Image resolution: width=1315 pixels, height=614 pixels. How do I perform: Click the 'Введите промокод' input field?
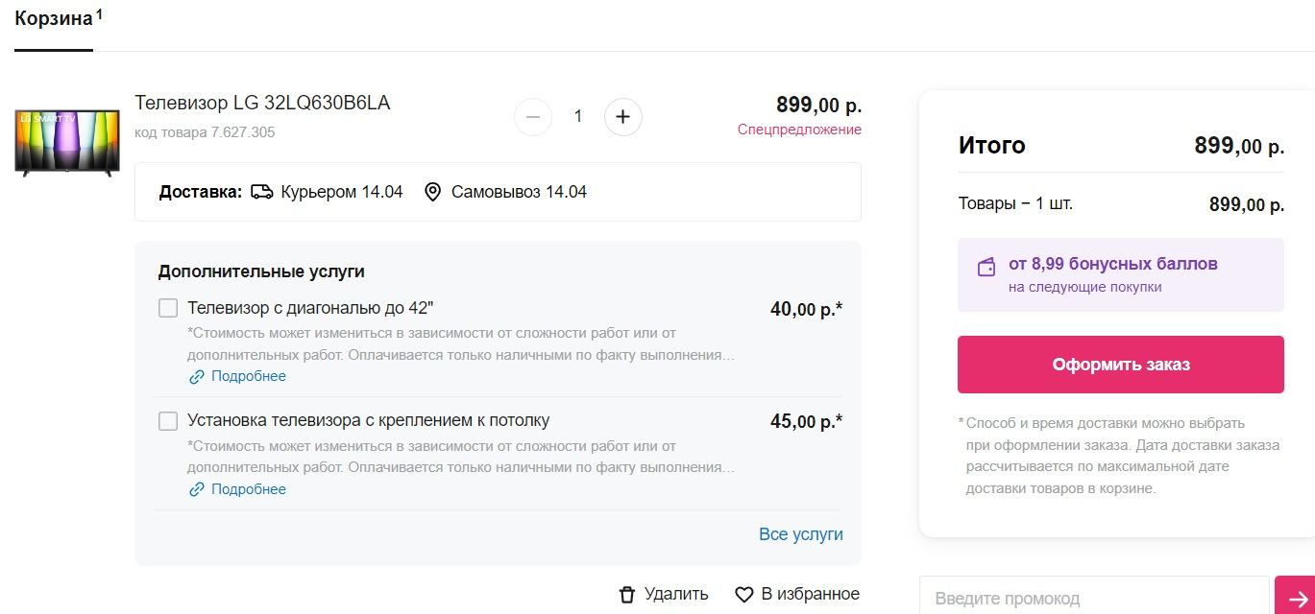1093,598
